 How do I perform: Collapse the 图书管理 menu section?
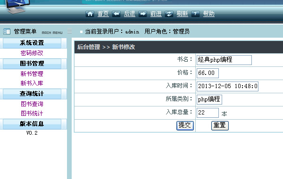32,64
